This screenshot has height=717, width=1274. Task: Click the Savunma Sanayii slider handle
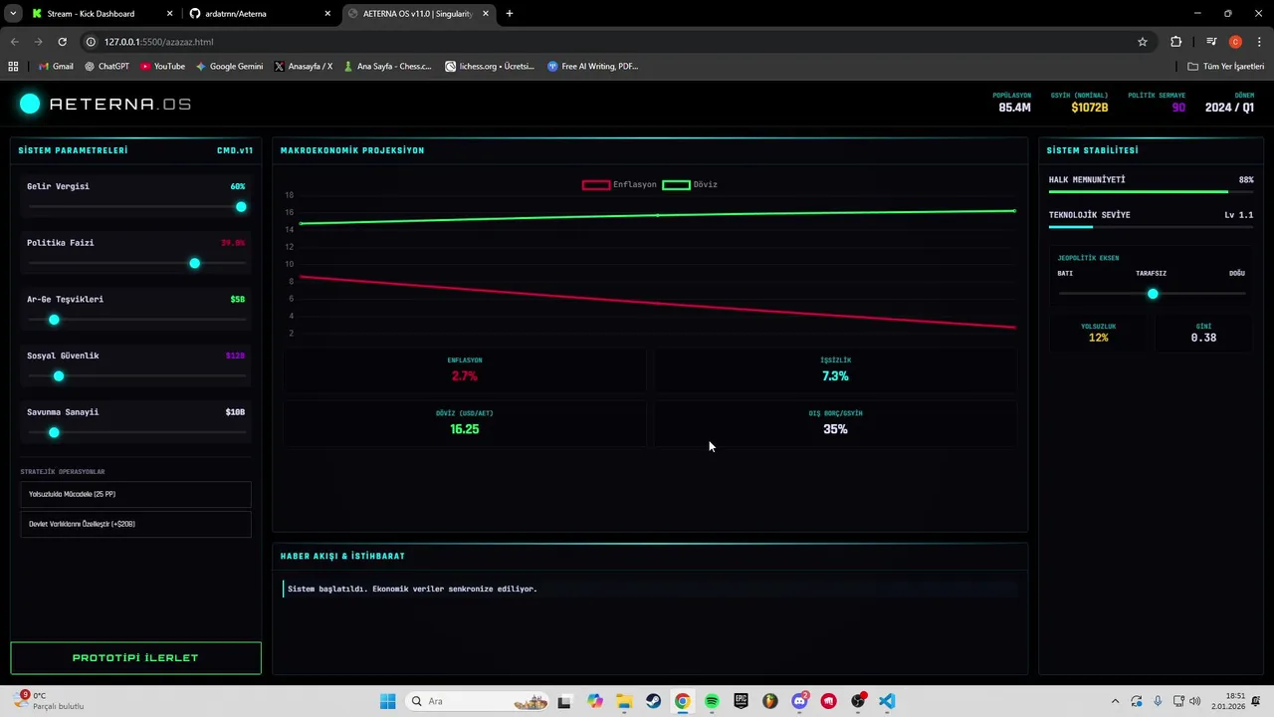point(55,432)
